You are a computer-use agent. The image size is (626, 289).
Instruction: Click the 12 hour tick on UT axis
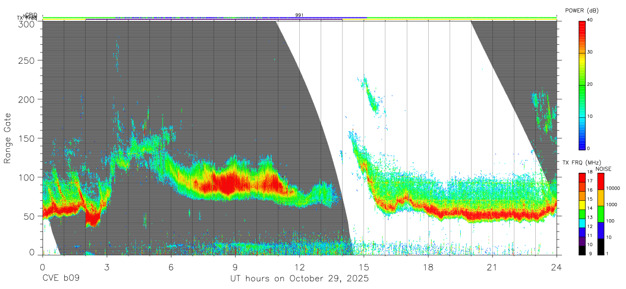[299, 267]
